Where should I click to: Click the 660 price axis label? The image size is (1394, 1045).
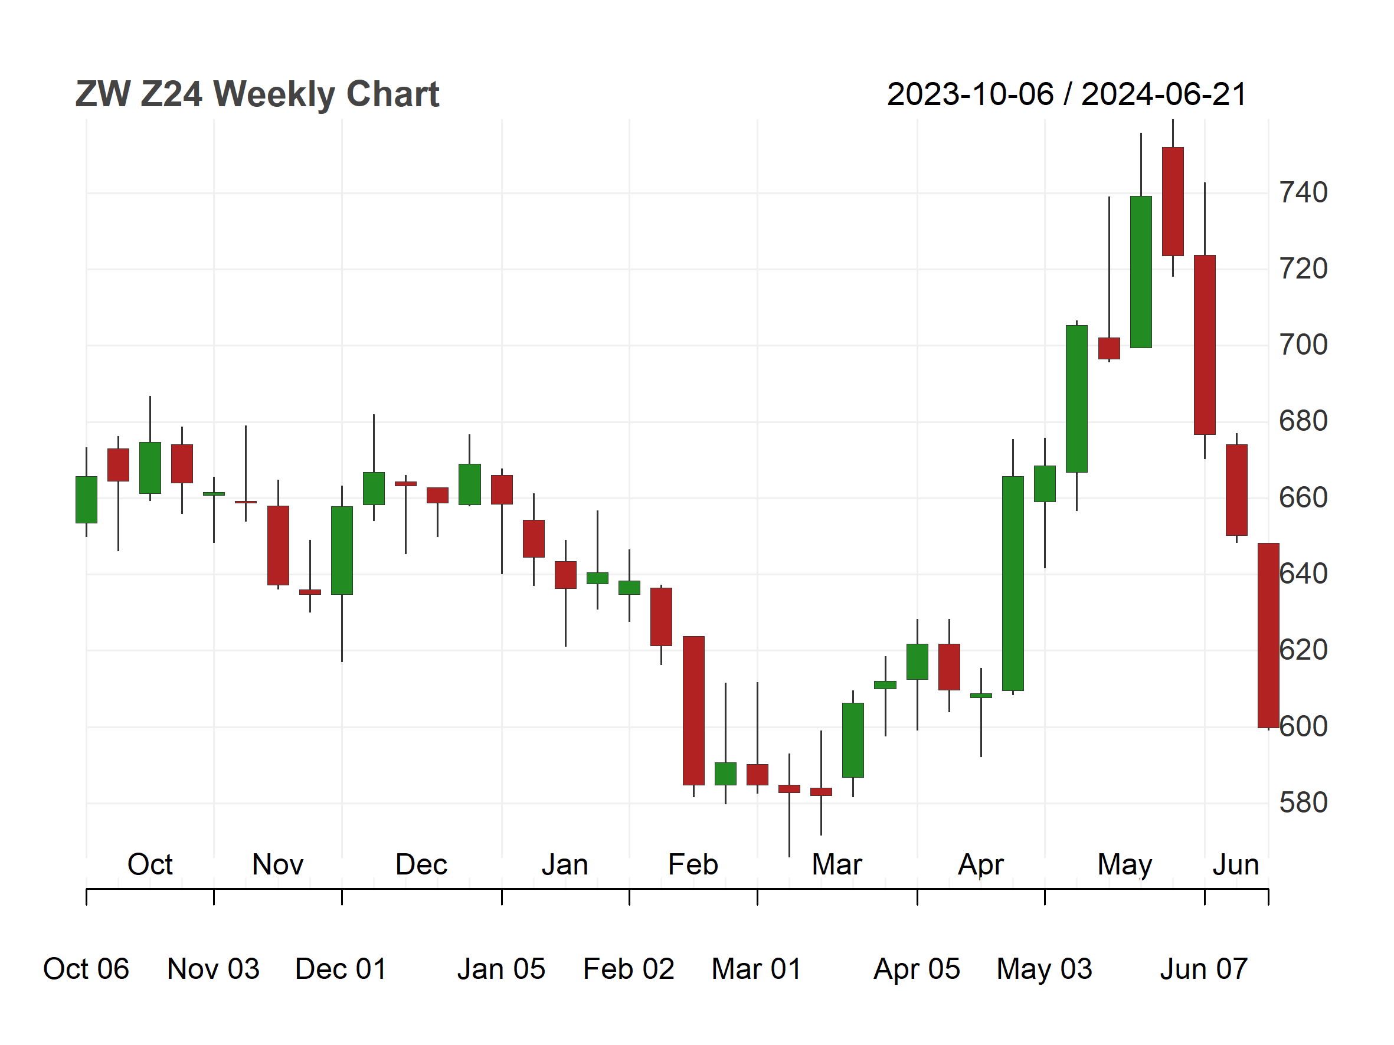(1303, 497)
